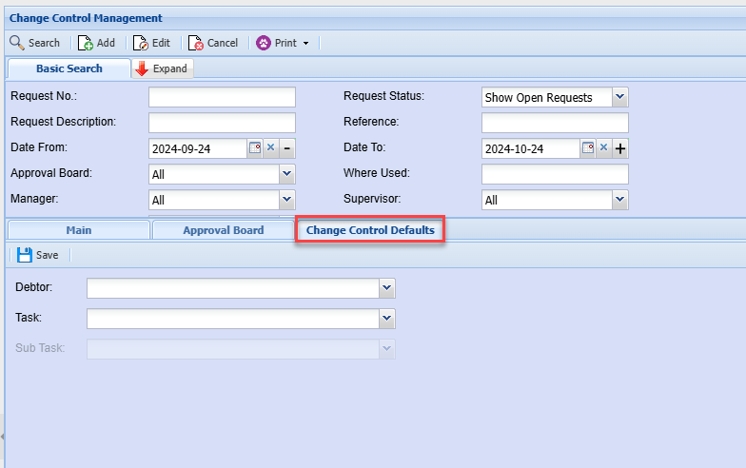Click the Search magnifier icon
Screen dimensions: 746x468
[17, 43]
